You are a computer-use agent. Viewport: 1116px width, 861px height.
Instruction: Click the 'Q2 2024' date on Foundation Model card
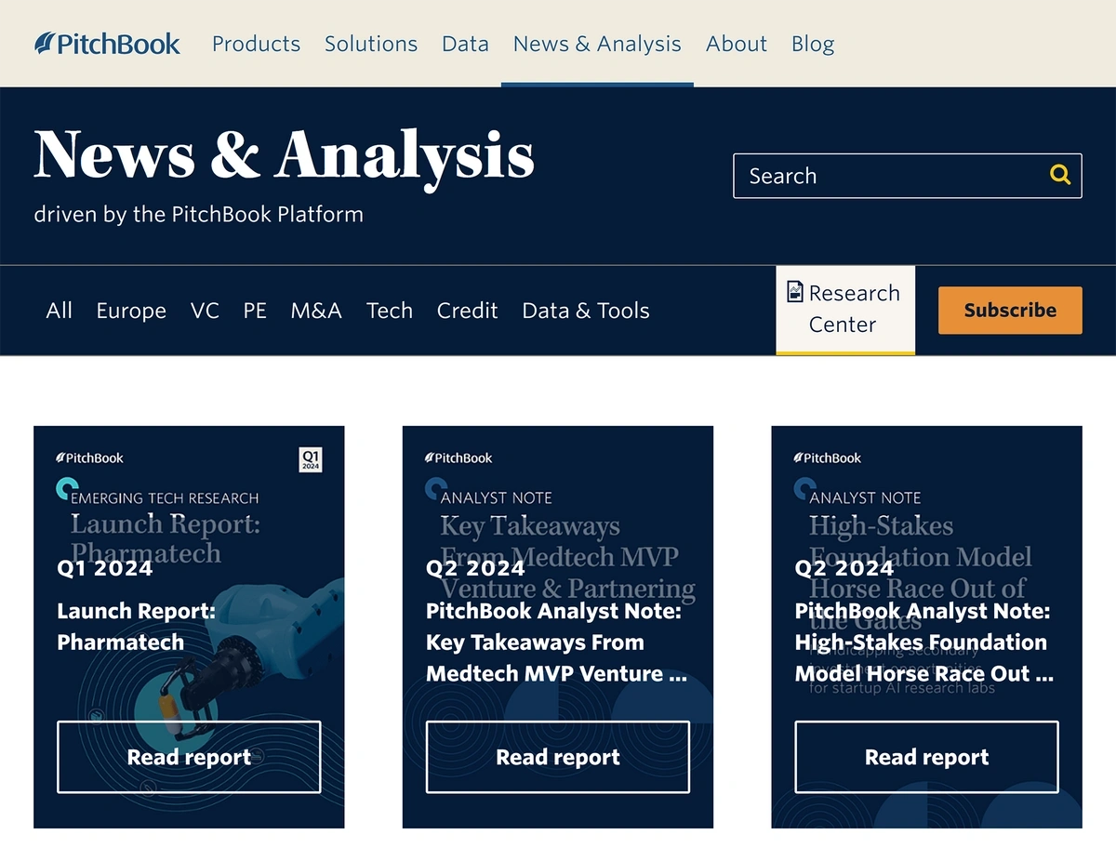[844, 568]
